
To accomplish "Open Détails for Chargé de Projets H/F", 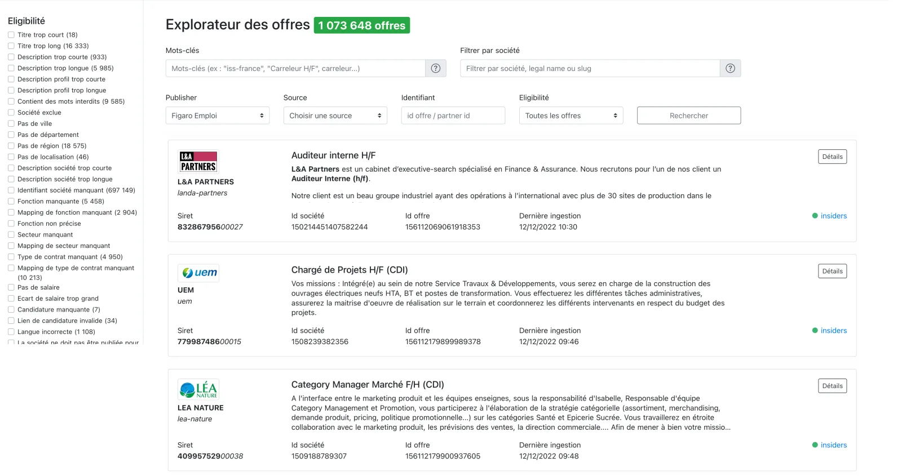I will 832,271.
